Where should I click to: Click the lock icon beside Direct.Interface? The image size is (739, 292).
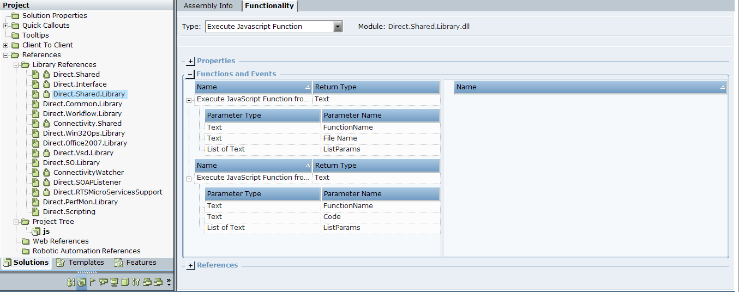46,84
